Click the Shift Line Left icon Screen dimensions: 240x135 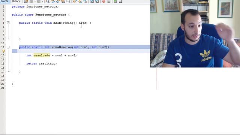click(x=91, y=1)
